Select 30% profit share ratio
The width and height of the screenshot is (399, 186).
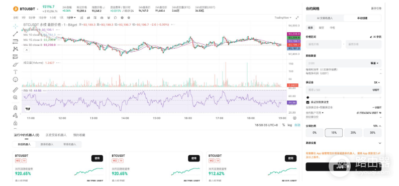click(x=372, y=133)
